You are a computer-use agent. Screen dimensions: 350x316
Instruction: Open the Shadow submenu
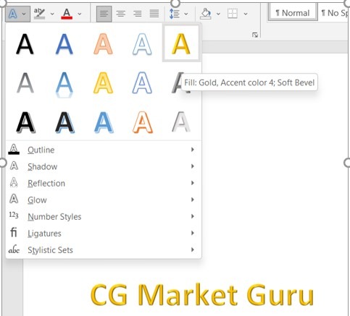pos(104,166)
